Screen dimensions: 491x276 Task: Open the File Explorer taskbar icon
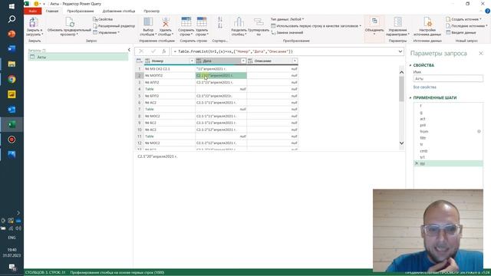(x=12, y=64)
